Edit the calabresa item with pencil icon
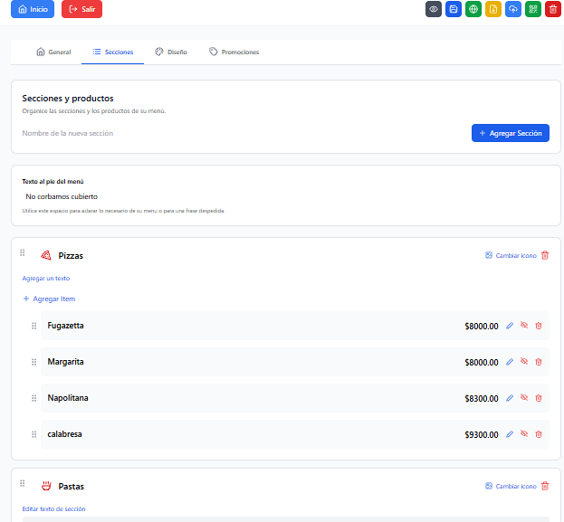 510,434
